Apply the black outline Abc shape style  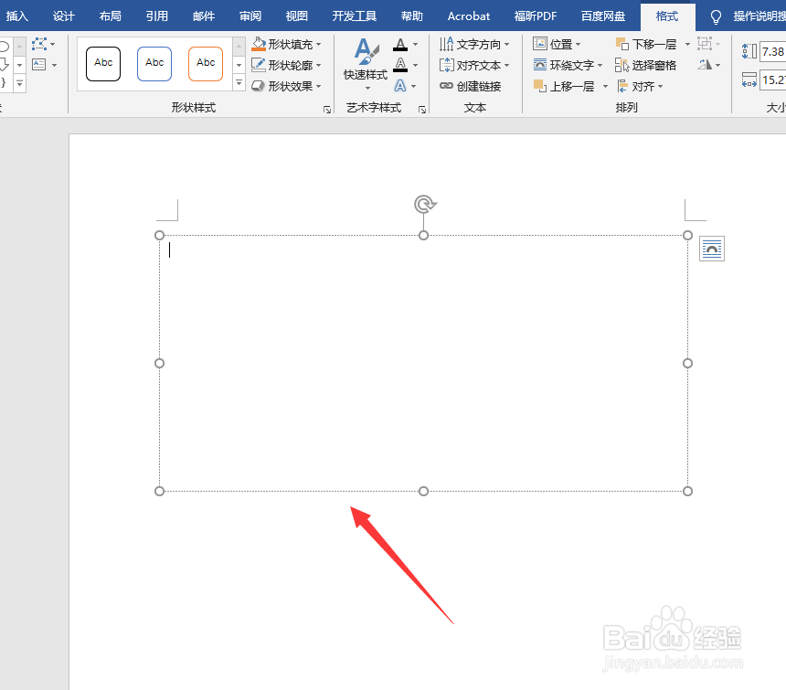tap(103, 64)
